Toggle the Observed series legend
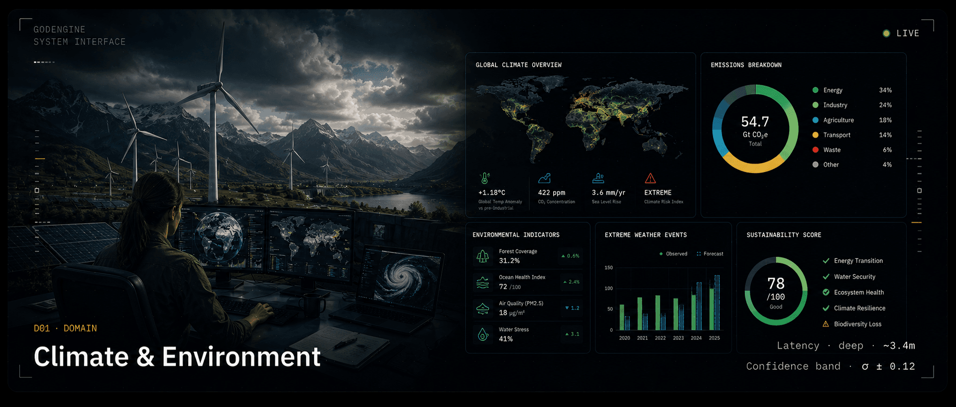 (x=673, y=254)
